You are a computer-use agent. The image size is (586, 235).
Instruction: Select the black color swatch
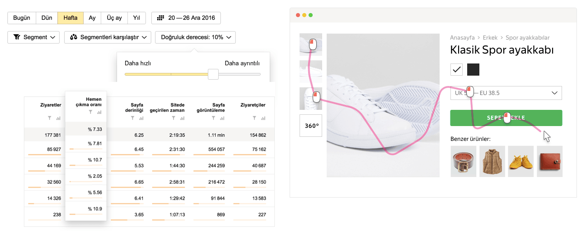473,69
